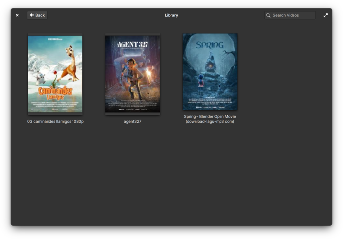
Task: Open the Spring movie poster
Action: click(x=210, y=72)
